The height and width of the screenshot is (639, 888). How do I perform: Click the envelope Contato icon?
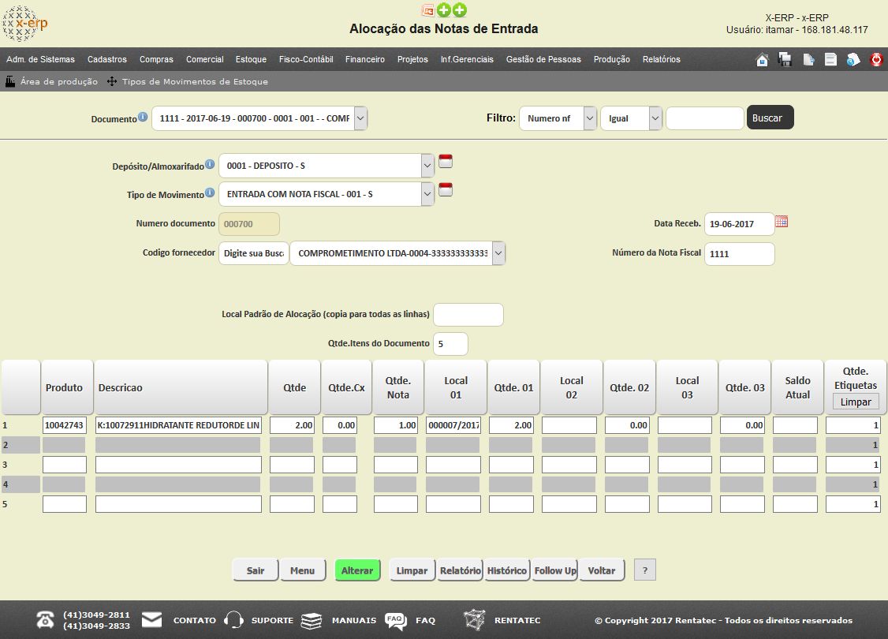point(151,620)
